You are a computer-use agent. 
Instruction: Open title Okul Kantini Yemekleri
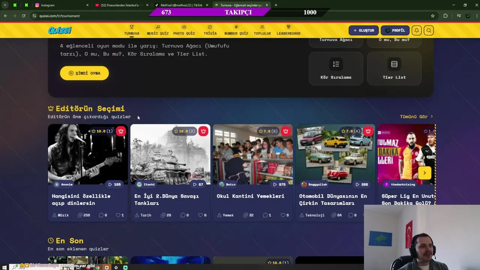[x=250, y=196]
